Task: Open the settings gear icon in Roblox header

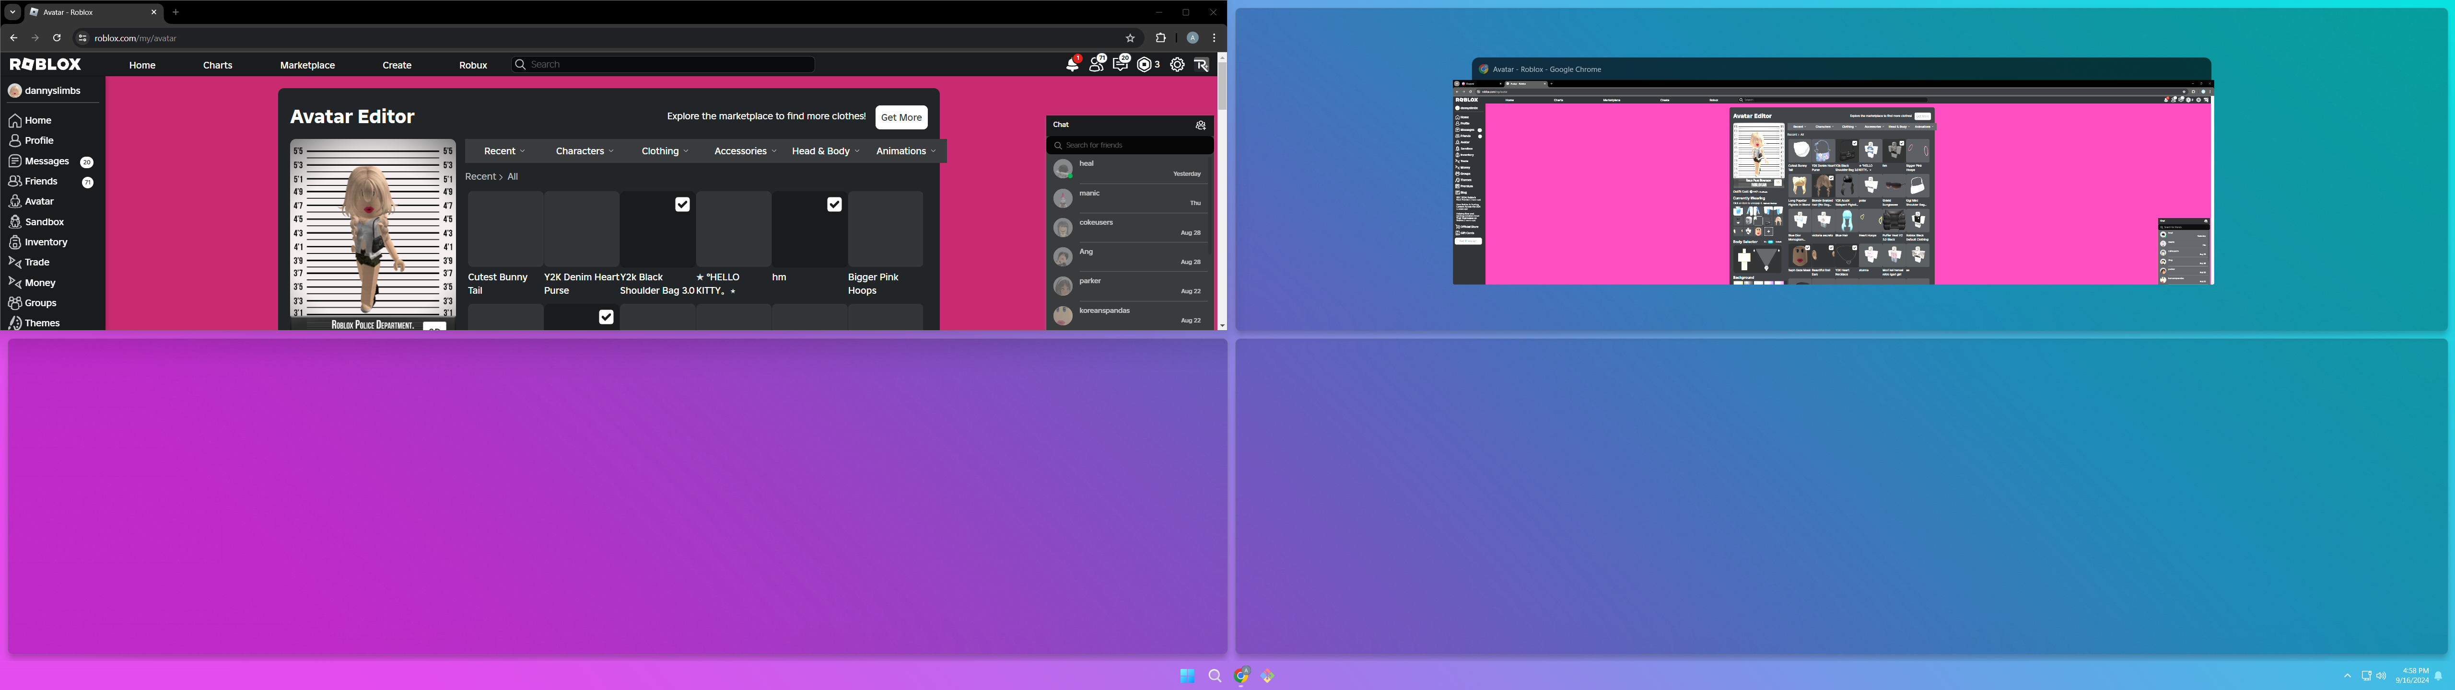Action: (1177, 65)
